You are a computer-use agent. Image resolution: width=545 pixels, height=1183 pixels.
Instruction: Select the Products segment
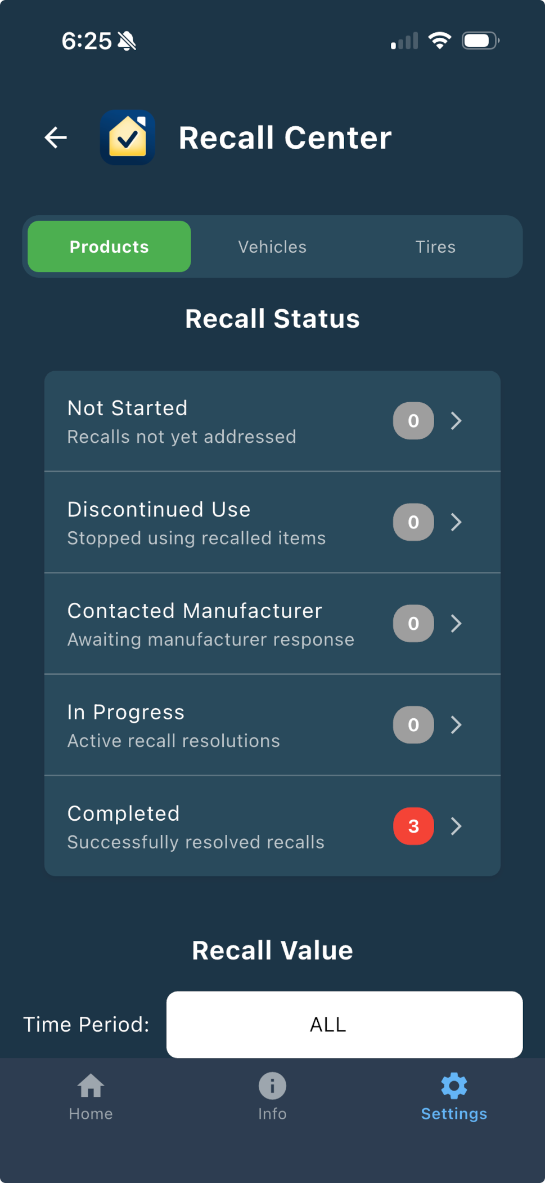109,247
